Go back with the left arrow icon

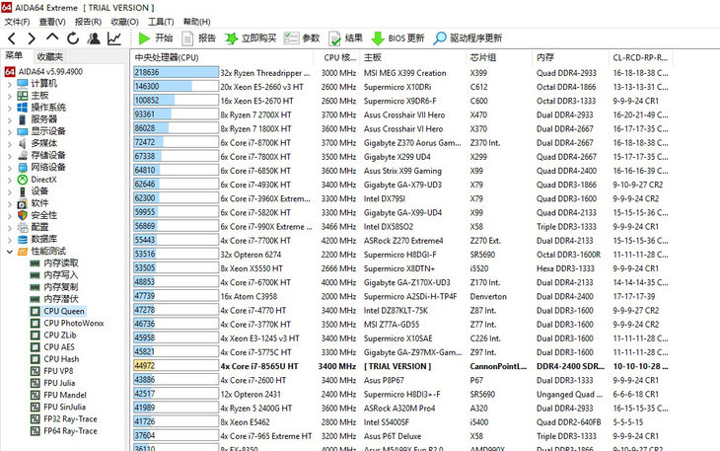point(13,38)
